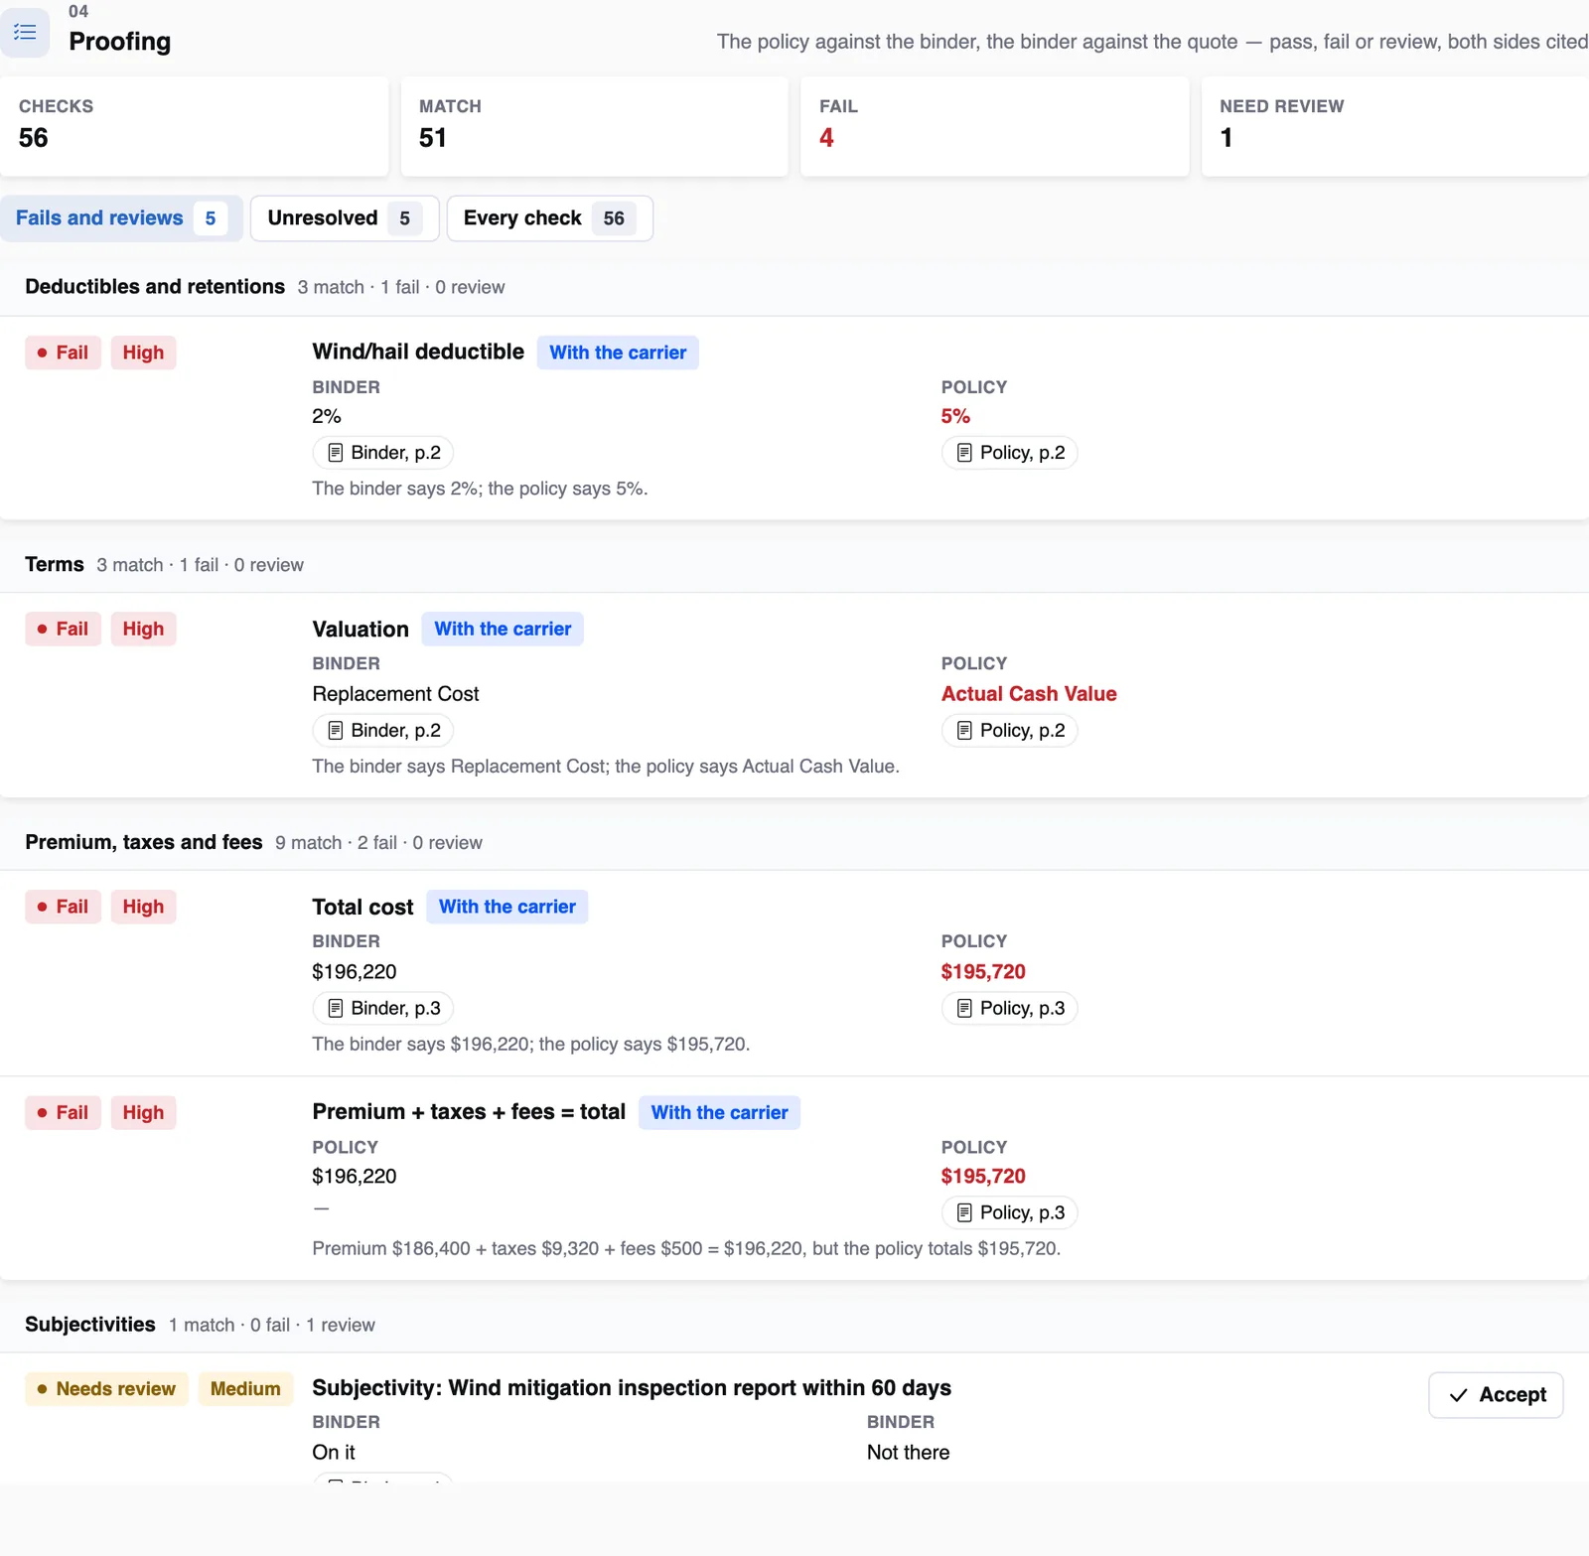The height and width of the screenshot is (1556, 1589).
Task: Accept the wind mitigation subjectivity
Action: (1496, 1395)
